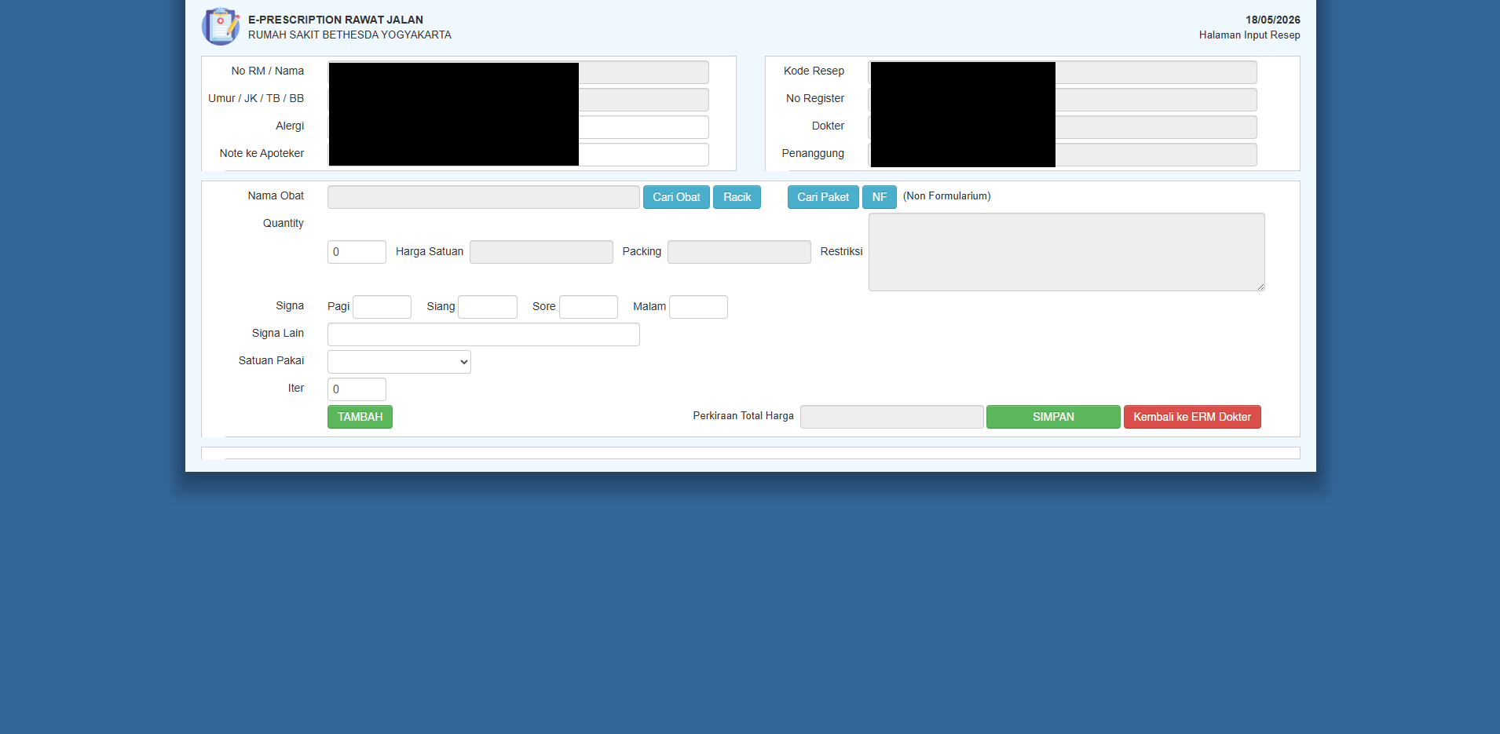1500x734 pixels.
Task: Click the Quantity input showing 0
Action: click(x=357, y=252)
